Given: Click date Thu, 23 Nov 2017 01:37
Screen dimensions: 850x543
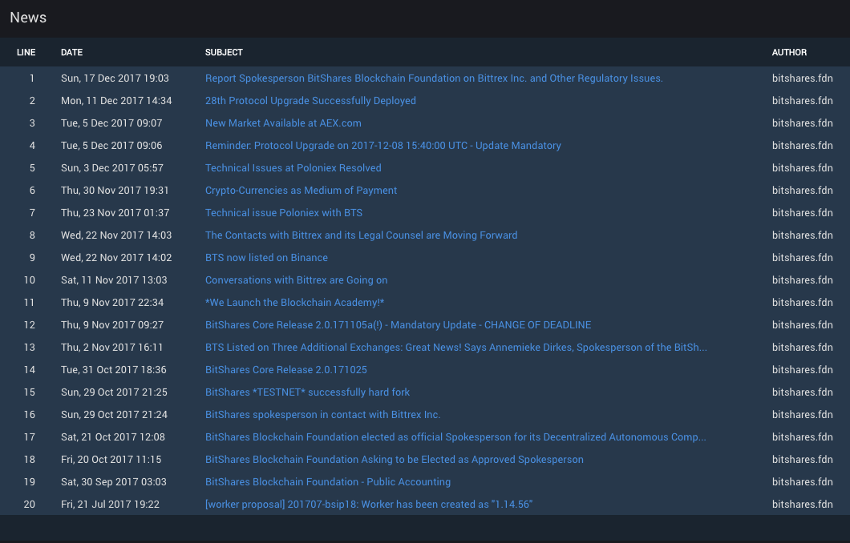Looking at the screenshot, I should point(115,213).
